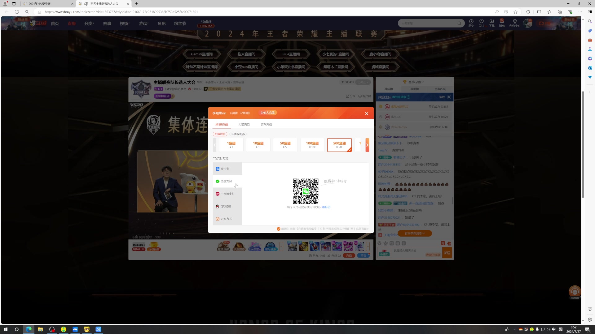Click 为他人充值 button
The image size is (595, 334).
[267, 113]
